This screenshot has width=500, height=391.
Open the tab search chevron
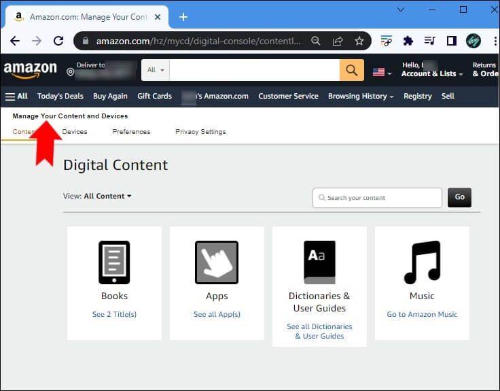point(401,10)
